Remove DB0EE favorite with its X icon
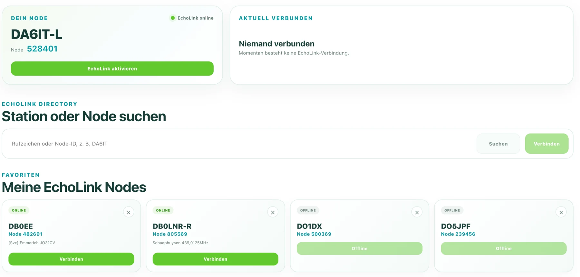 click(129, 212)
